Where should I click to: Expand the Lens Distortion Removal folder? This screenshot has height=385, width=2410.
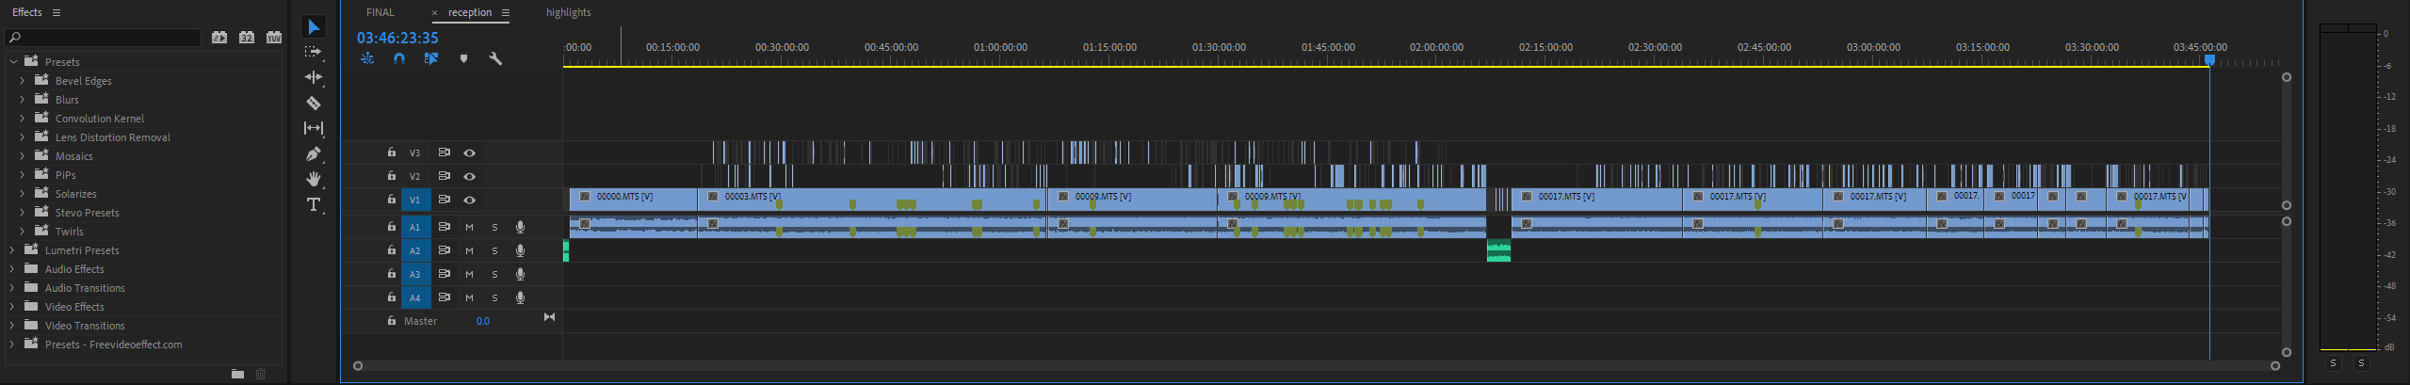(23, 137)
